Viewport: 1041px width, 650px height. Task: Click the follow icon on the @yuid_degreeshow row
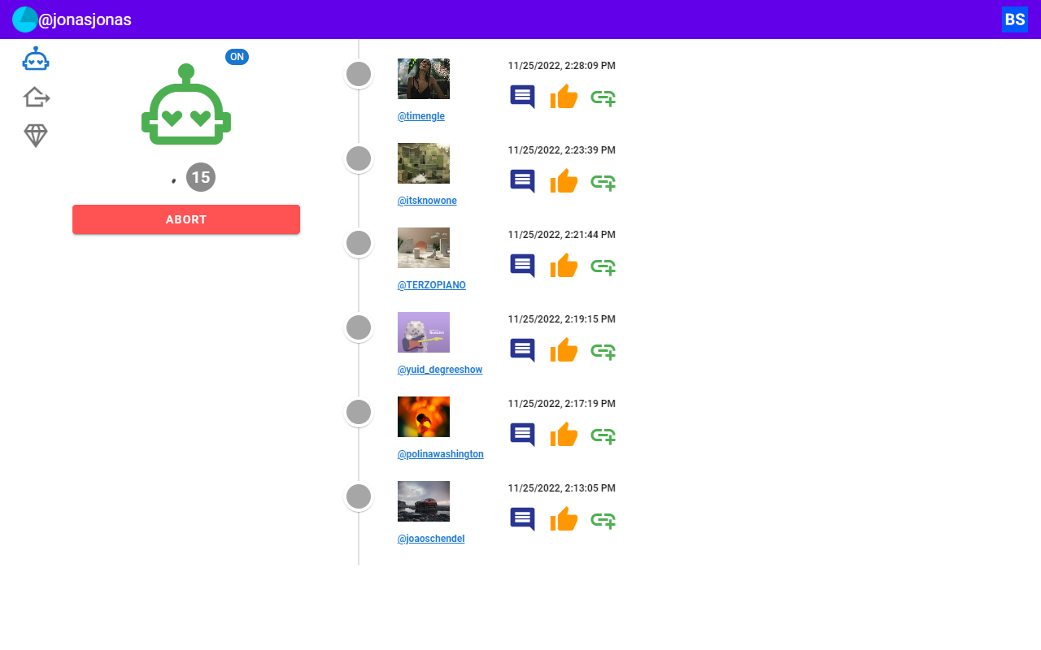tap(603, 350)
